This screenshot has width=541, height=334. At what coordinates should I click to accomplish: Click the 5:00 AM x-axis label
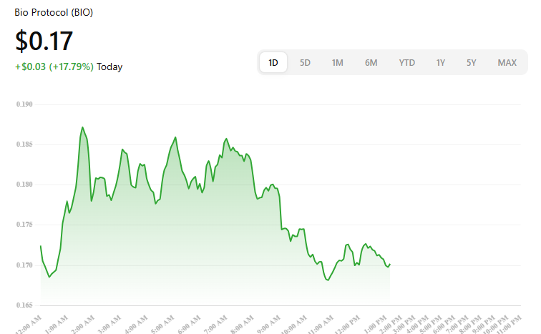(x=162, y=325)
